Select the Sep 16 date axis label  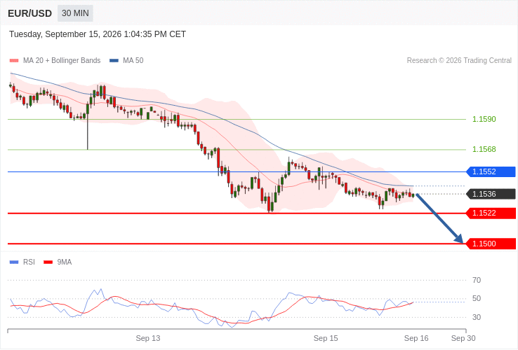click(416, 339)
